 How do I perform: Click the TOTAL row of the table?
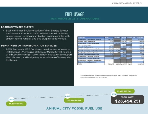pos(111,64)
